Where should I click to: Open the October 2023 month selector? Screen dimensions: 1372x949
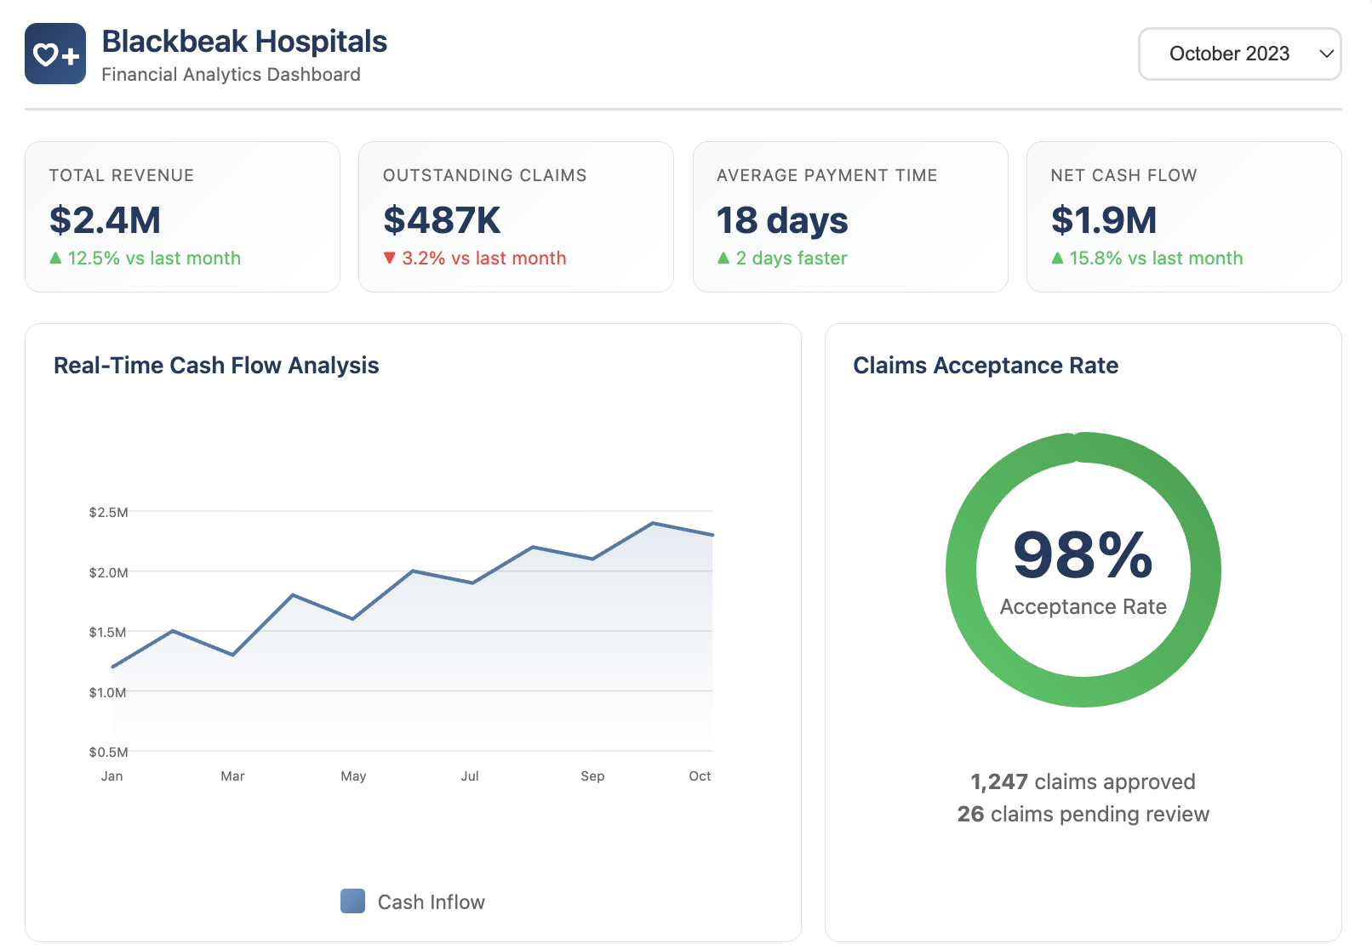point(1239,54)
